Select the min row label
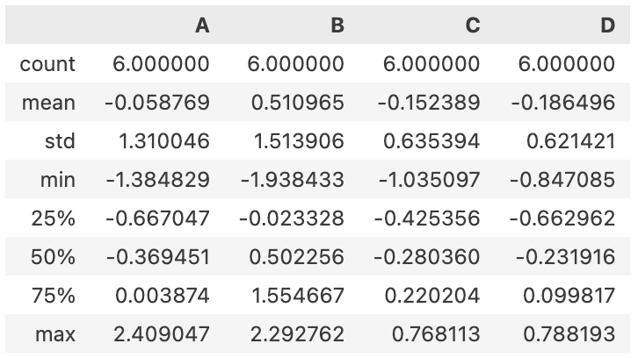638x358 pixels. 58,180
